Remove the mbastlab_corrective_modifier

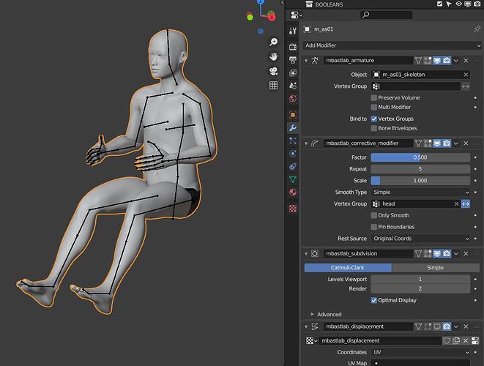coord(466,143)
